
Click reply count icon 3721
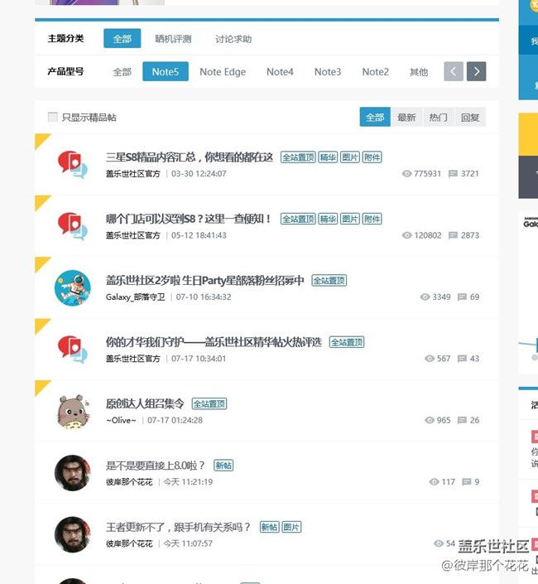[x=453, y=174]
